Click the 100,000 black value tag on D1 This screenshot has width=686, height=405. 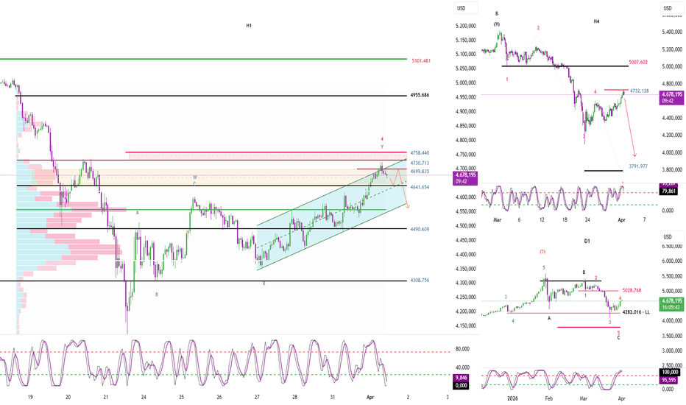pyautogui.click(x=670, y=372)
